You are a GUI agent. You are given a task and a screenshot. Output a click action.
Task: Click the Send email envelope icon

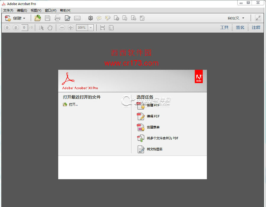coord(77,18)
